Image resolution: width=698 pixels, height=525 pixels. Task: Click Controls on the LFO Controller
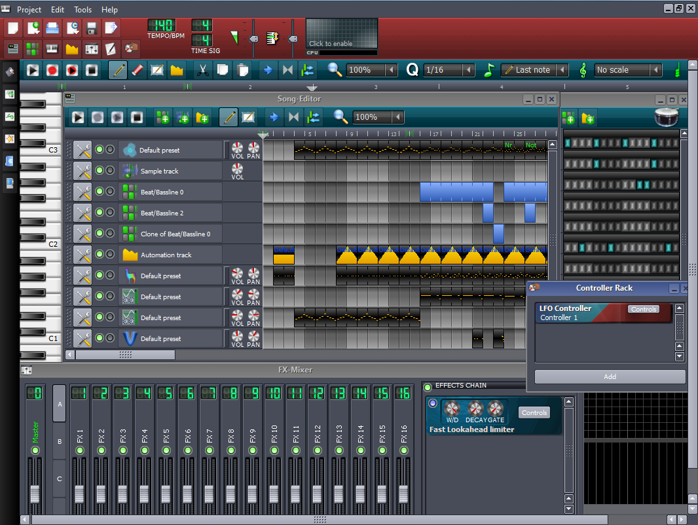pyautogui.click(x=643, y=308)
